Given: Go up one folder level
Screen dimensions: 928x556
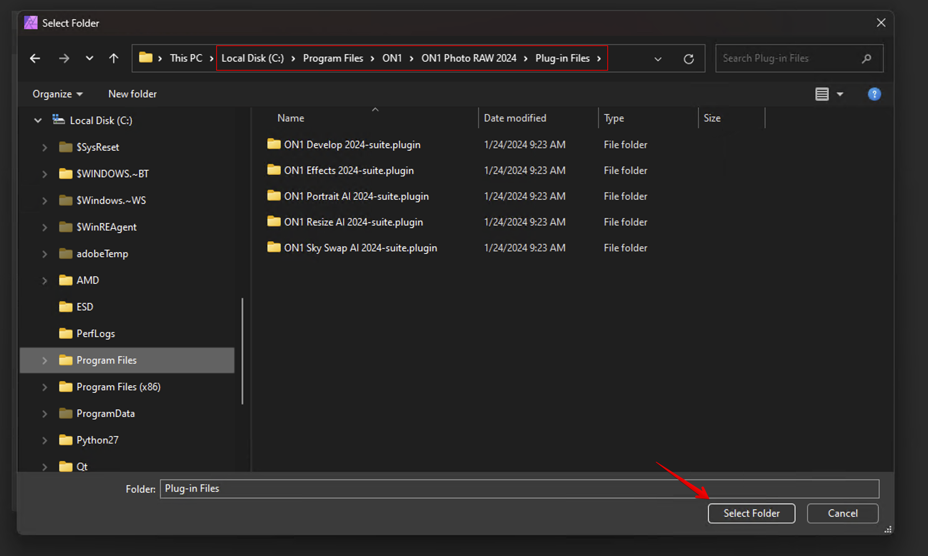Looking at the screenshot, I should pyautogui.click(x=114, y=59).
